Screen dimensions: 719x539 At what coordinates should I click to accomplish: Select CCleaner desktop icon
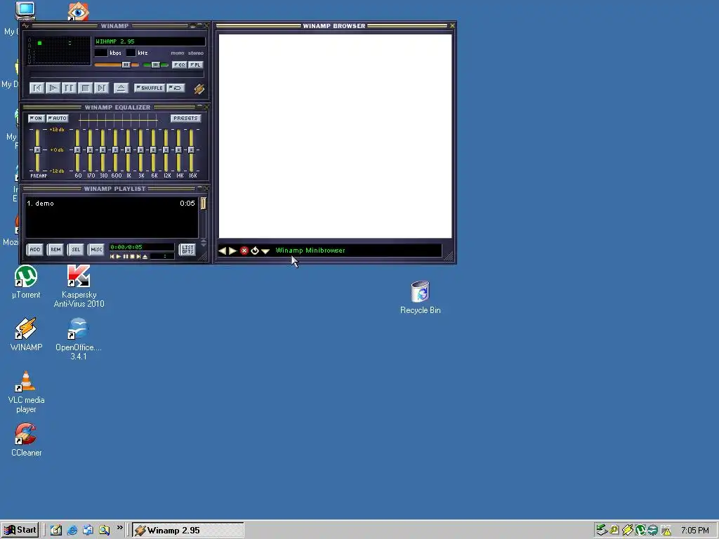[26, 440]
